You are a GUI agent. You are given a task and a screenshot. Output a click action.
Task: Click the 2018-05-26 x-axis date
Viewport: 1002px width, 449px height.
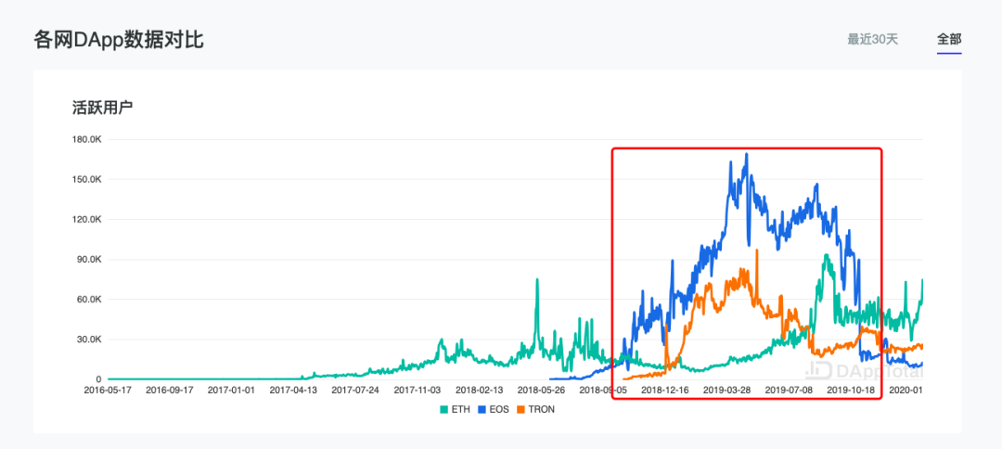point(541,389)
